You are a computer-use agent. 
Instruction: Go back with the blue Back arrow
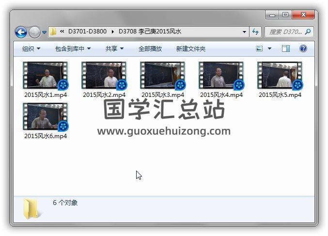(x=21, y=32)
